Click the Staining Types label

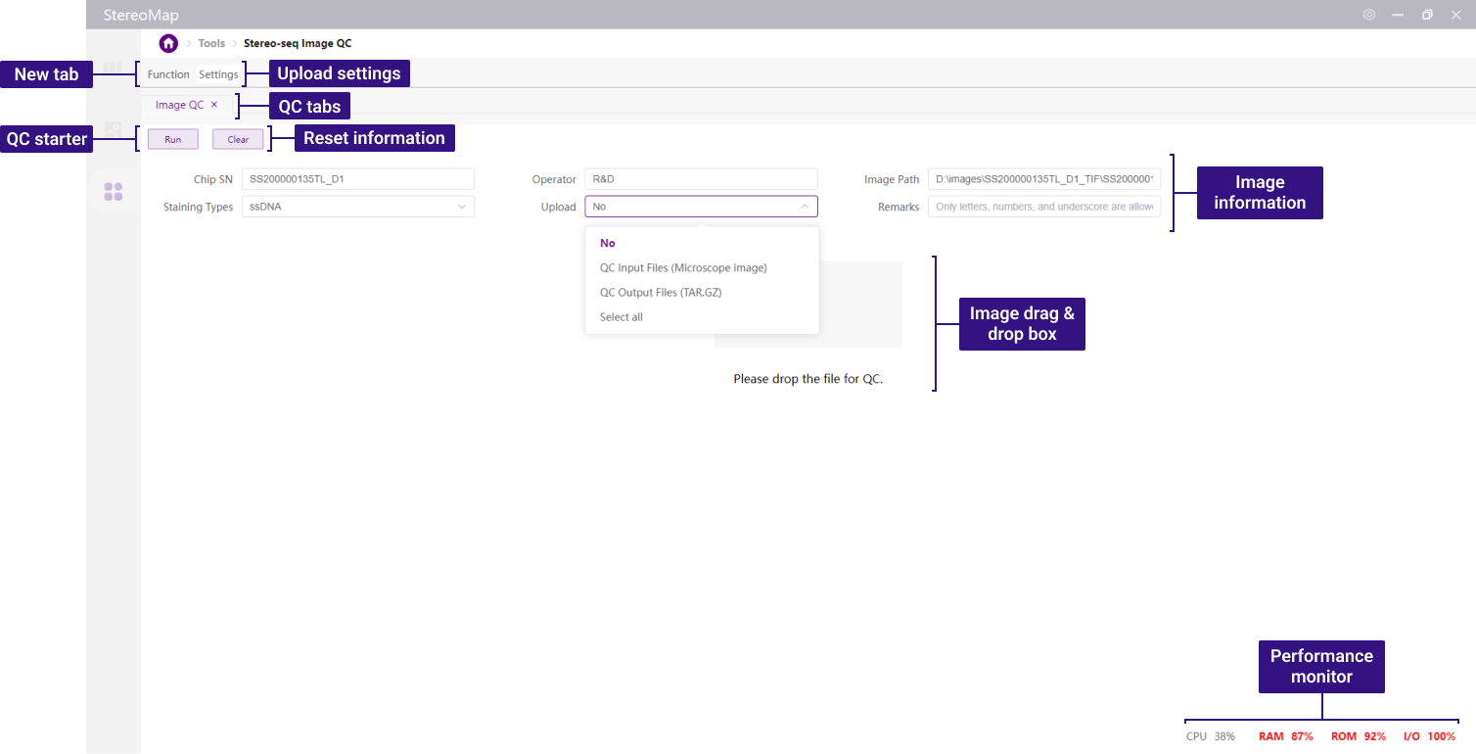pos(198,207)
